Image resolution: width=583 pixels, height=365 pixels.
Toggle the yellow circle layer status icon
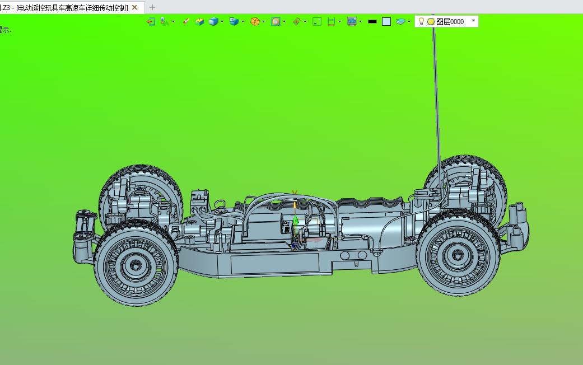coord(431,22)
